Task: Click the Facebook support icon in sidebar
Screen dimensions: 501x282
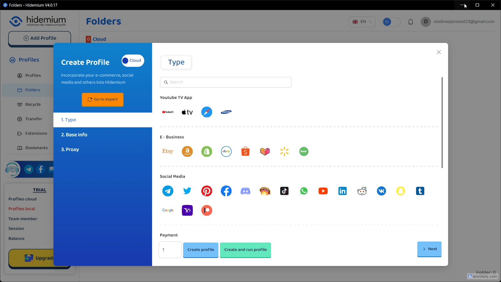Action: [x=41, y=169]
